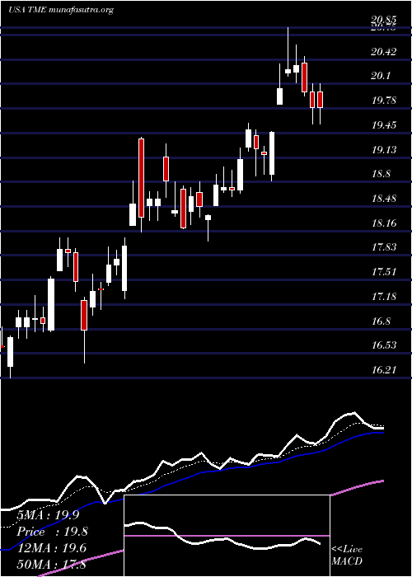Click the 17.51 price level label

coord(384,271)
